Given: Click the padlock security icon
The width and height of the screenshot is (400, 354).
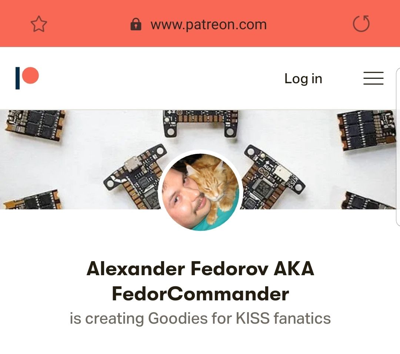Looking at the screenshot, I should (136, 24).
